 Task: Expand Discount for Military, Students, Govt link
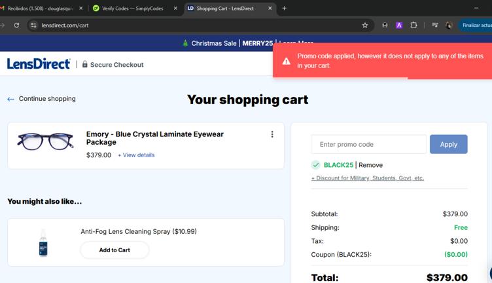[368, 178]
